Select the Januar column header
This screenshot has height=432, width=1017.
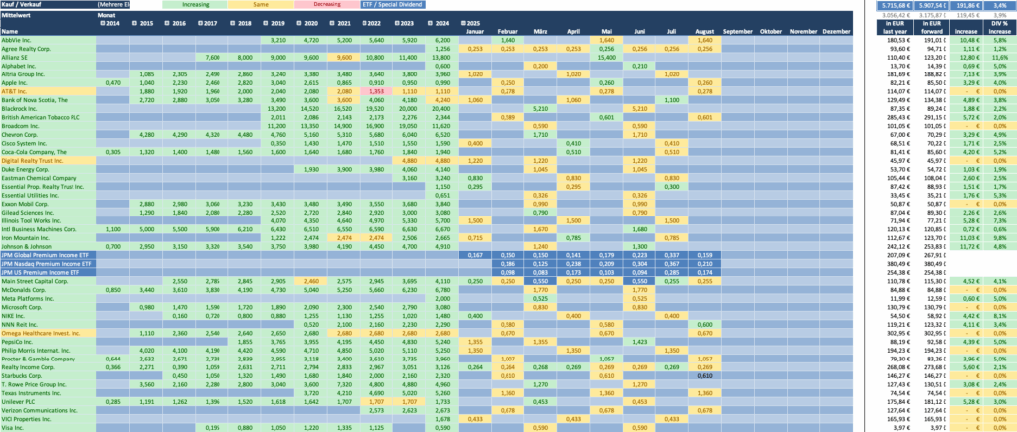(475, 31)
